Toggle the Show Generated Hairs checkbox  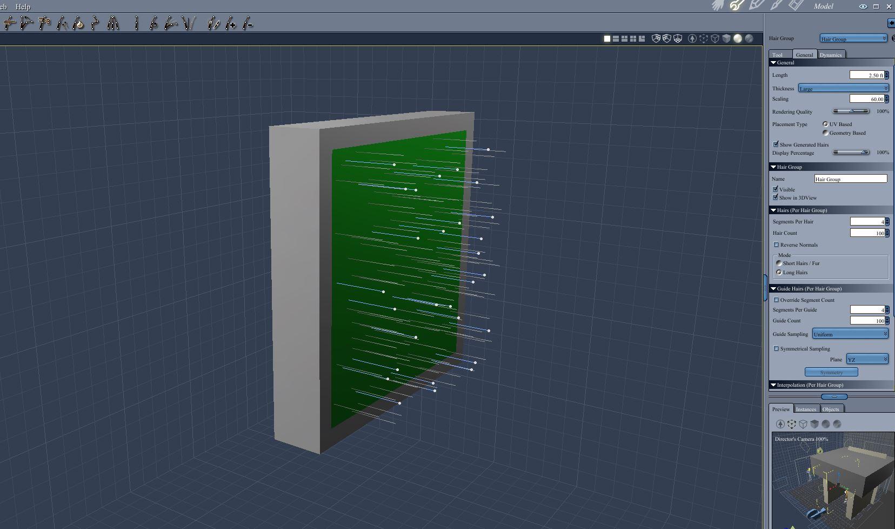click(776, 144)
